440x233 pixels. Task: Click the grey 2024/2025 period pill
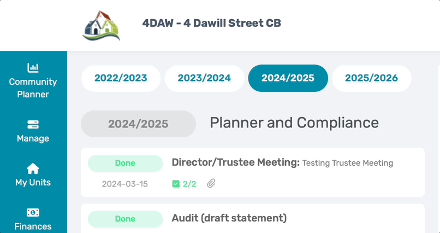pos(138,124)
